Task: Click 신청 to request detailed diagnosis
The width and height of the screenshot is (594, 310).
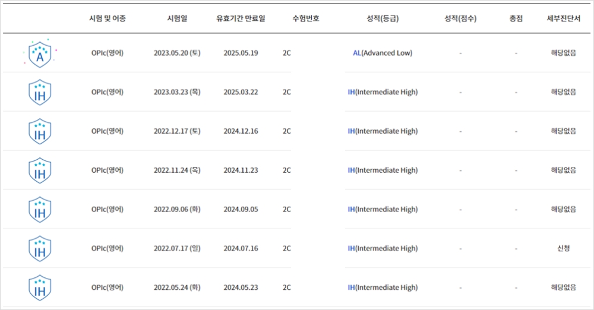Action: [563, 248]
